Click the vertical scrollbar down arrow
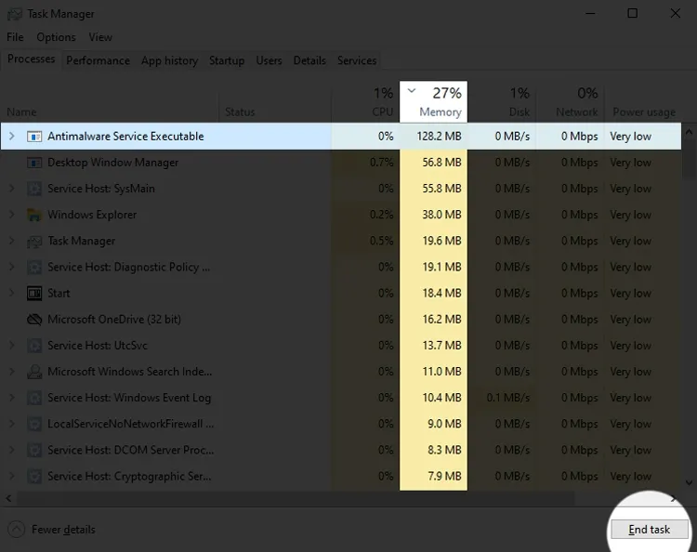Image resolution: width=697 pixels, height=552 pixels. tap(689, 482)
